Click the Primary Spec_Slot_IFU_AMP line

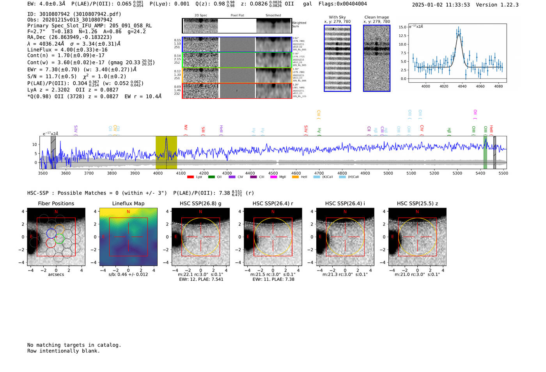point(90,26)
